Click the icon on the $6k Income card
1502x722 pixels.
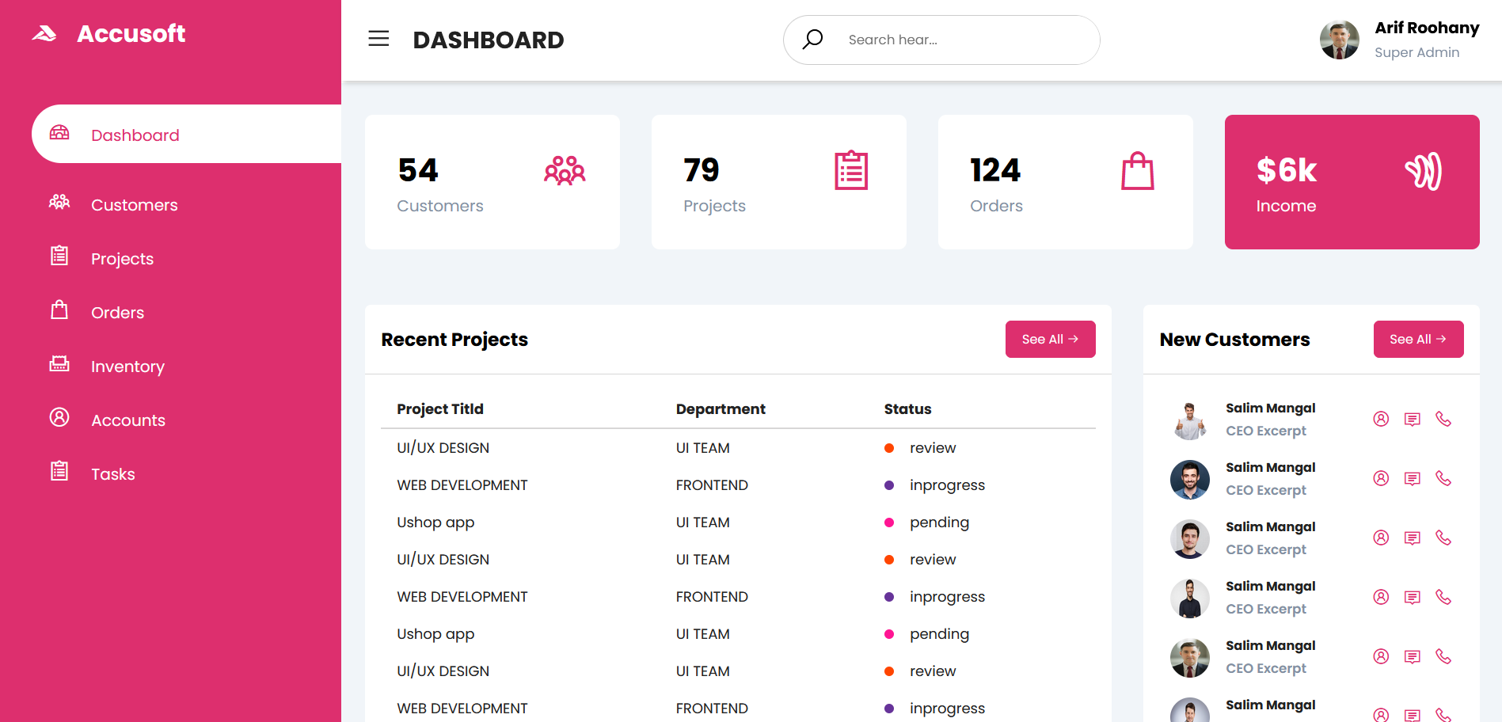[x=1424, y=171]
